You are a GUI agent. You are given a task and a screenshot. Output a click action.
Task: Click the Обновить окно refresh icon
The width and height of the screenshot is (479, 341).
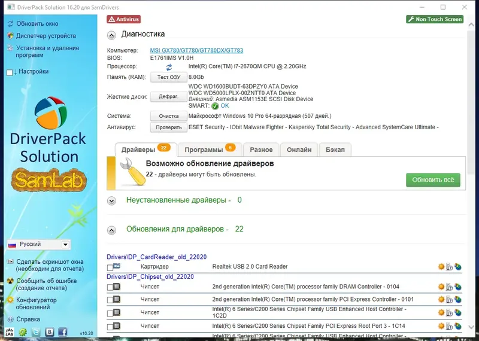click(10, 24)
